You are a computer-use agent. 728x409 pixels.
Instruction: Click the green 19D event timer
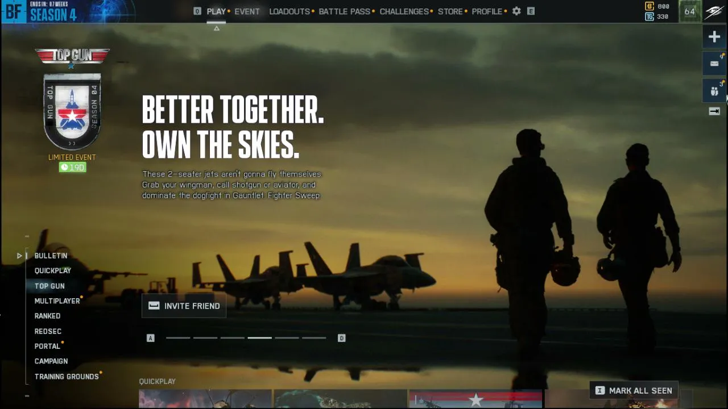72,168
